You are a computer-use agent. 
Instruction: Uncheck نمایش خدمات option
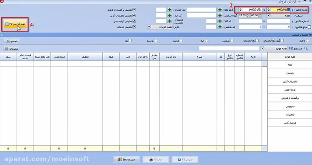tap(134, 27)
